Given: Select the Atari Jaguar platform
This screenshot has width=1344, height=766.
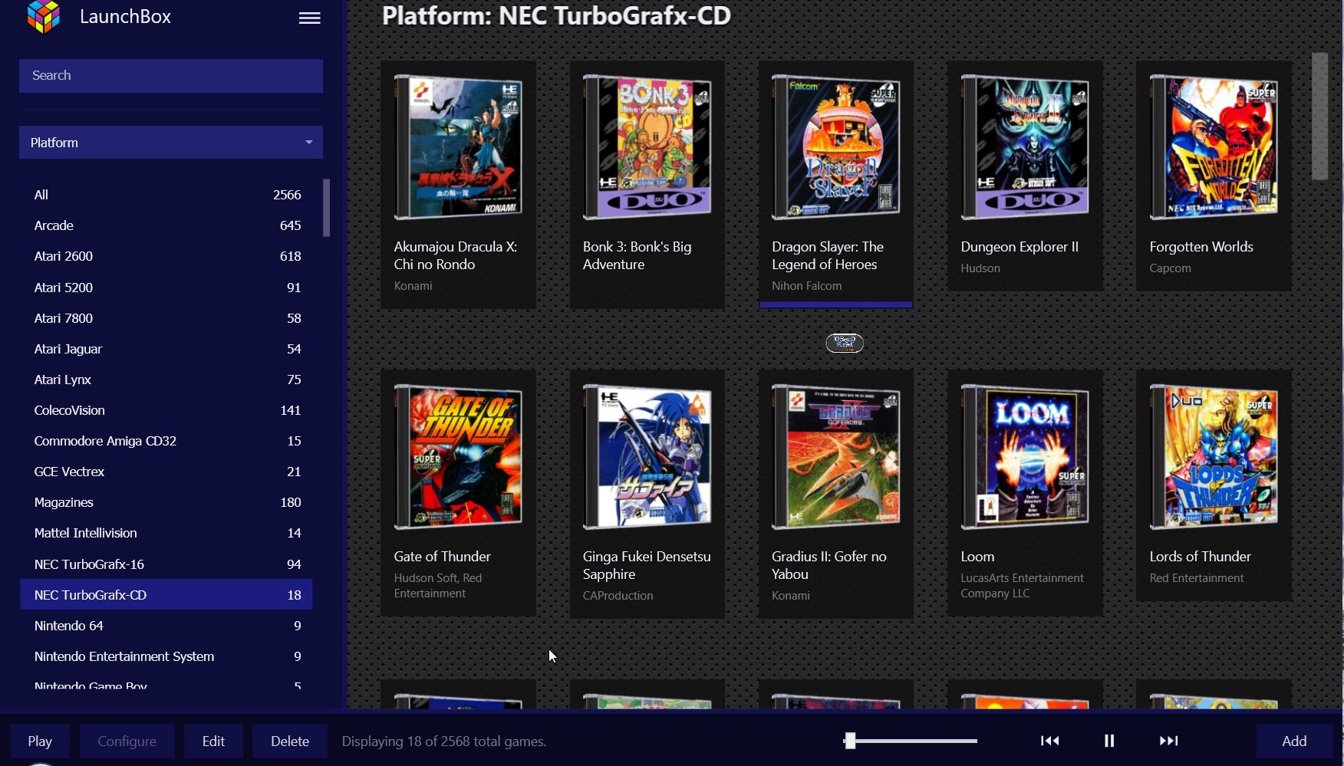Looking at the screenshot, I should pyautogui.click(x=166, y=349).
